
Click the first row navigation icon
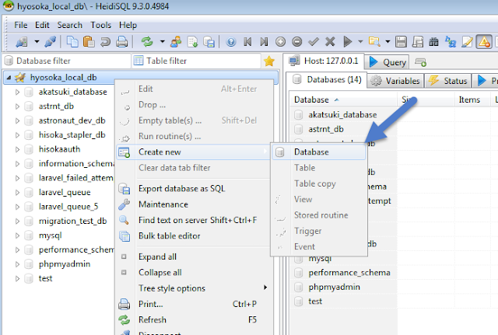click(247, 42)
